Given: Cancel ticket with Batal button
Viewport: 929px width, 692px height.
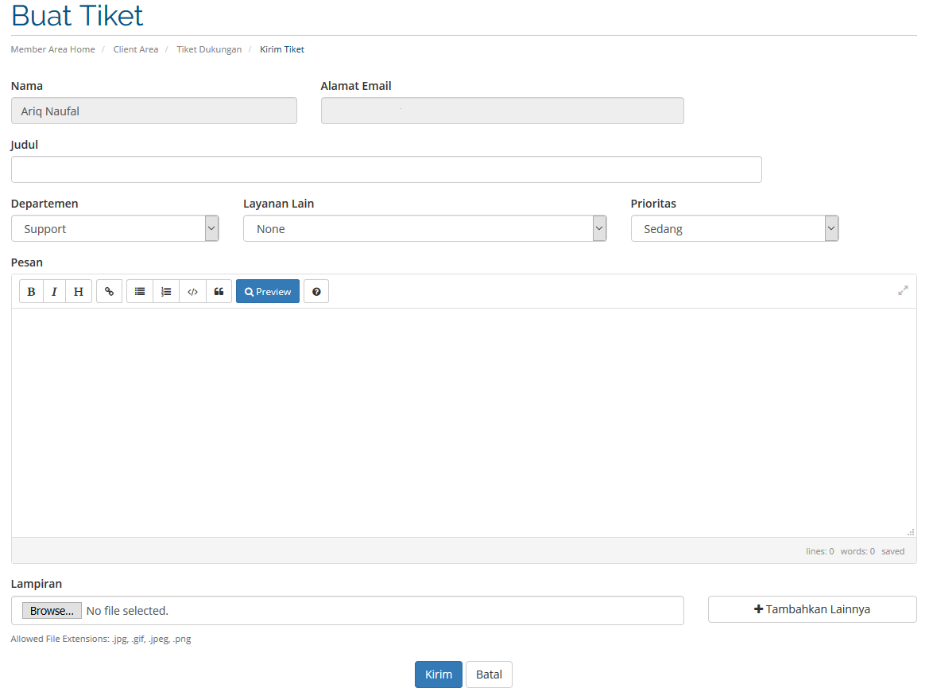Looking at the screenshot, I should coord(489,675).
